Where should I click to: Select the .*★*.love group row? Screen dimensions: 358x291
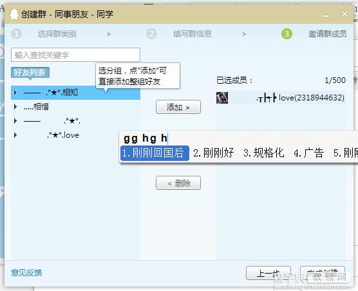click(x=75, y=135)
